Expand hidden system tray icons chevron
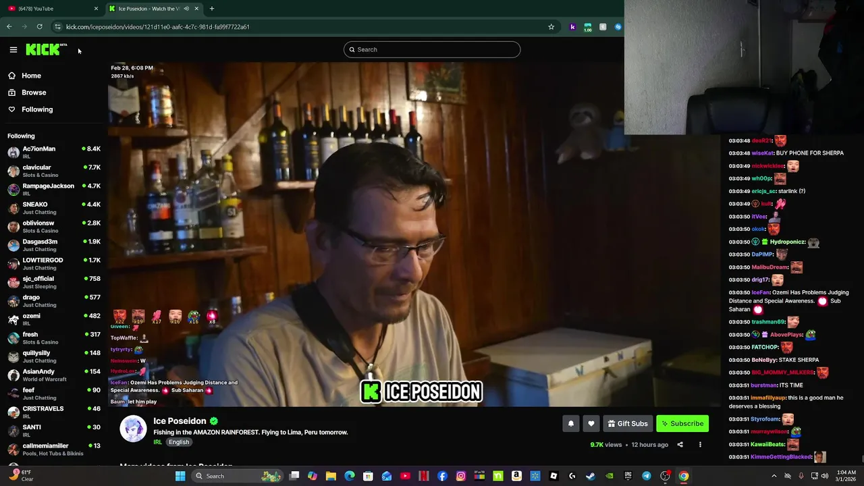The width and height of the screenshot is (864, 486). point(774,476)
